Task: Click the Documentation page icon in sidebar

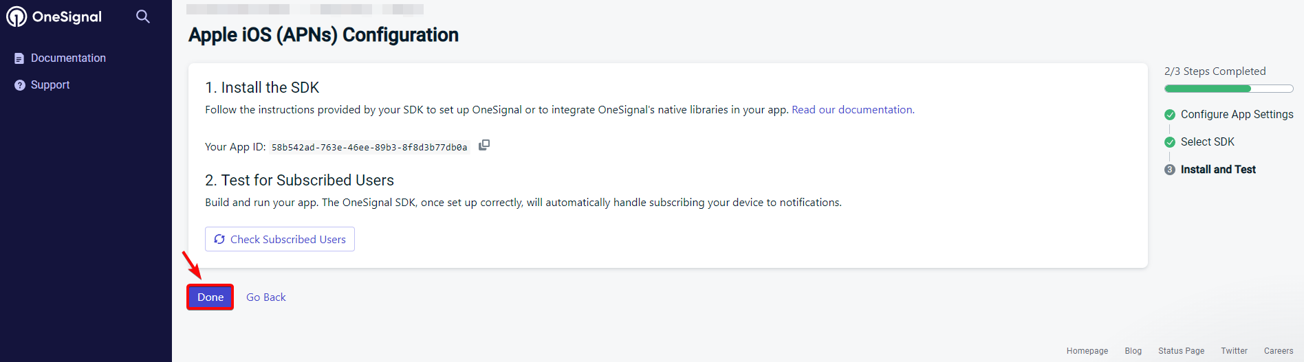Action: [x=19, y=58]
